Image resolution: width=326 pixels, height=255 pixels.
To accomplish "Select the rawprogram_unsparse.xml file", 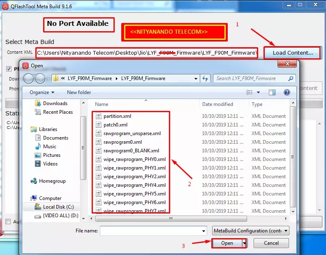I will [132, 133].
